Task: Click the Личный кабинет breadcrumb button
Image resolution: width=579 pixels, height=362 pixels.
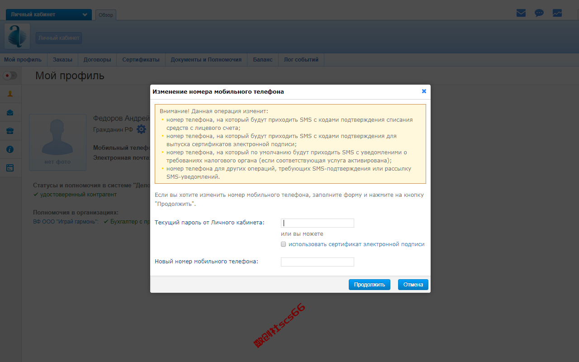Action: [59, 38]
